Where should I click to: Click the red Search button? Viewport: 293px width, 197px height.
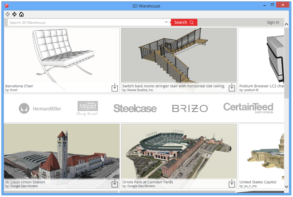(x=184, y=22)
